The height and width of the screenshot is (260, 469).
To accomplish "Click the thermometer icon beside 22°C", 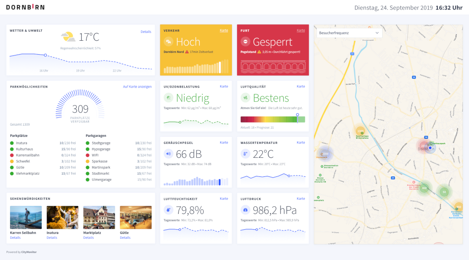I will click(x=245, y=154).
